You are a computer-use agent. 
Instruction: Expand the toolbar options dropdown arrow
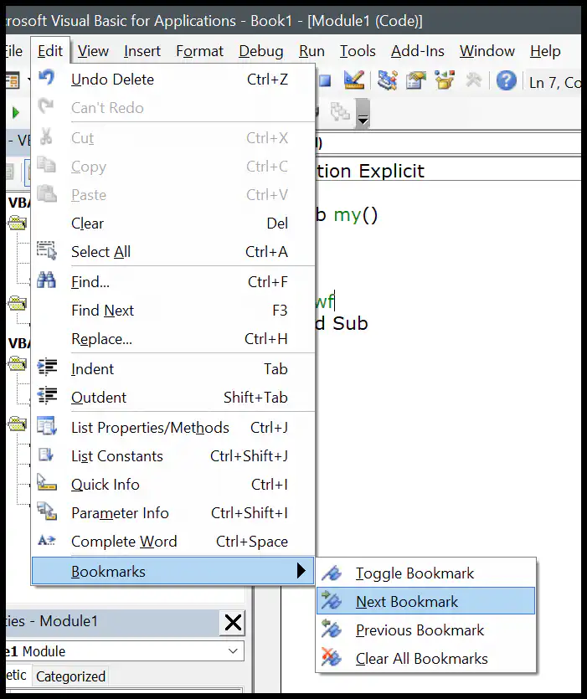click(363, 114)
